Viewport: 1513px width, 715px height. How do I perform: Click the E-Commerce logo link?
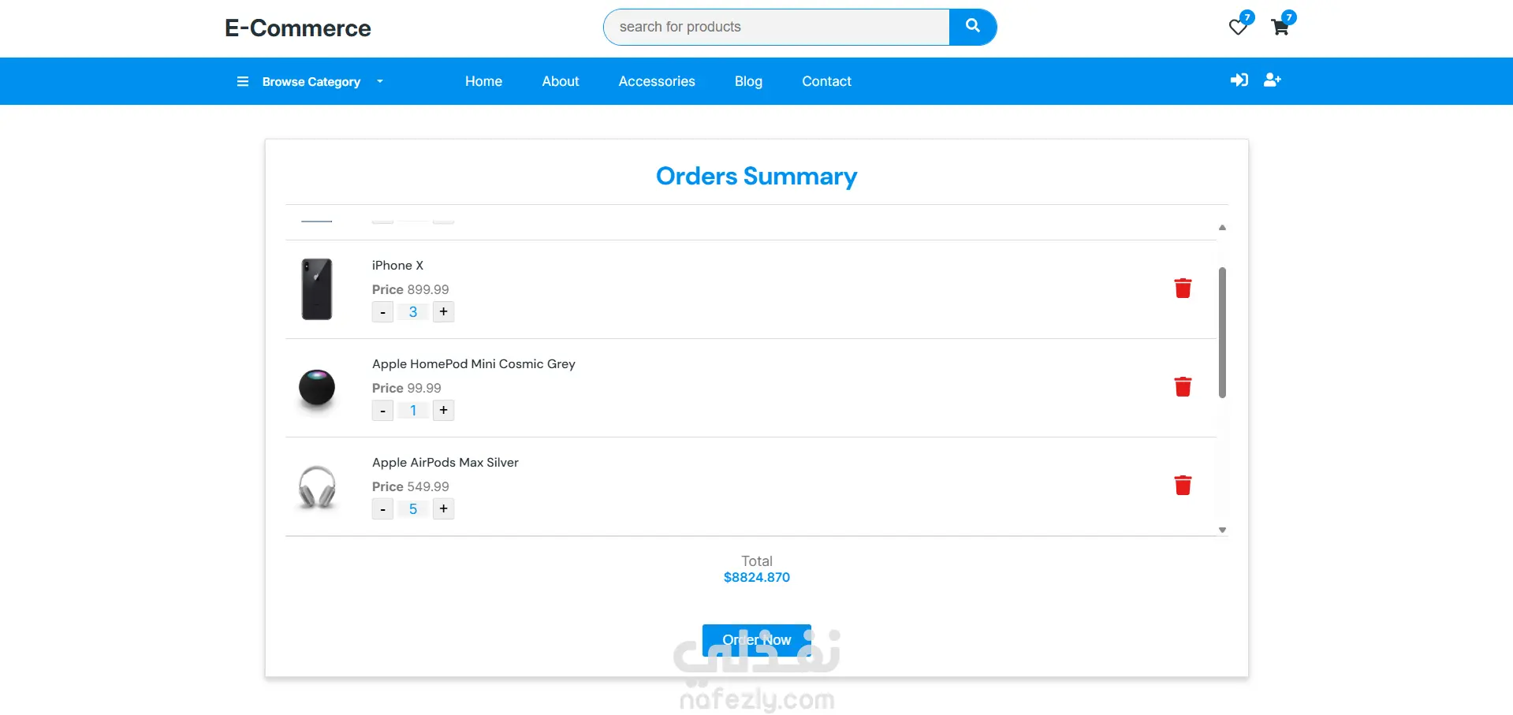pos(298,28)
